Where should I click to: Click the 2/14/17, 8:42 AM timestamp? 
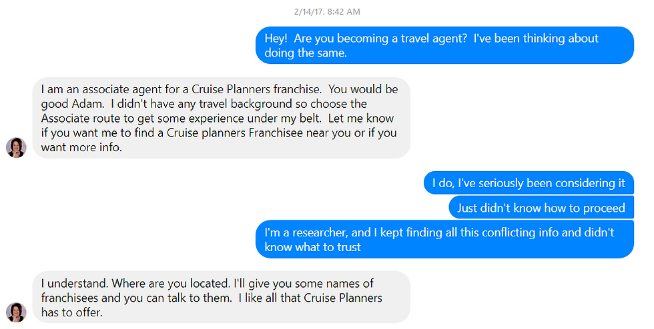click(x=327, y=12)
